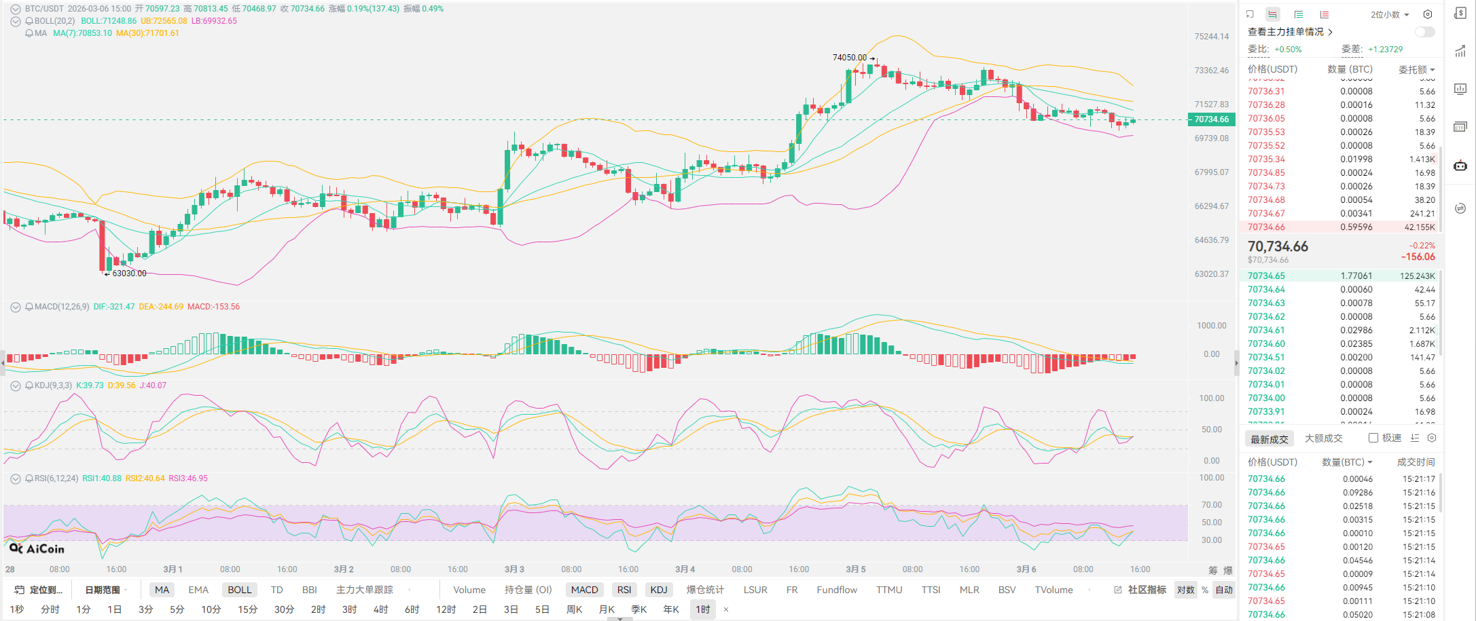
Task: Toggle the 查看主力挂单情况 switch
Action: coord(1424,32)
